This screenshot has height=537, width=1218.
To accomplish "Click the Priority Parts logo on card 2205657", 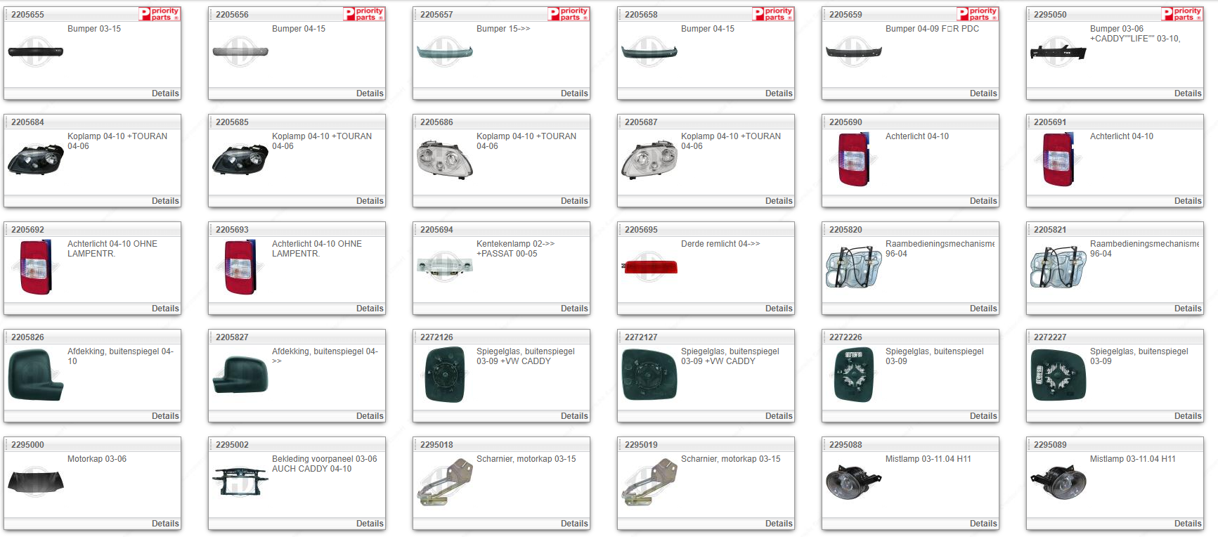I will point(569,13).
